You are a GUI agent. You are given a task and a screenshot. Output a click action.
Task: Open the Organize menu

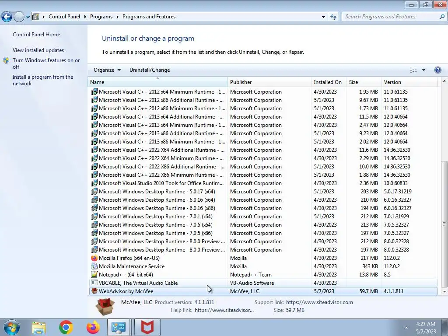[107, 70]
